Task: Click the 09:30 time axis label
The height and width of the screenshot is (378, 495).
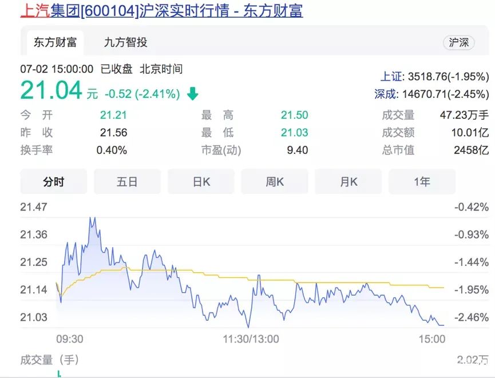Action: [70, 339]
